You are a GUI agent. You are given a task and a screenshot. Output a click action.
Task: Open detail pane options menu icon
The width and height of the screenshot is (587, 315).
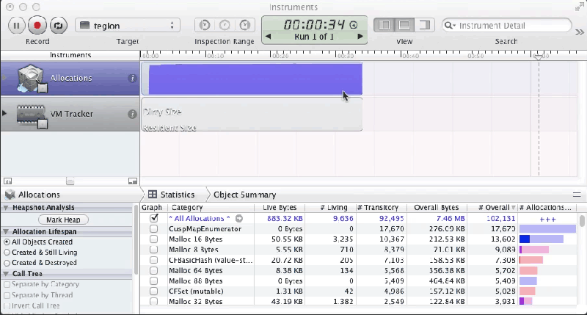(x=577, y=195)
